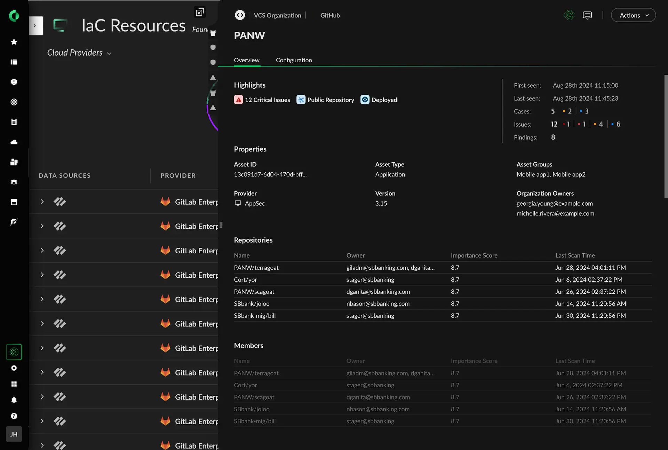Click the help question mark icon
The height and width of the screenshot is (450, 668).
[14, 416]
